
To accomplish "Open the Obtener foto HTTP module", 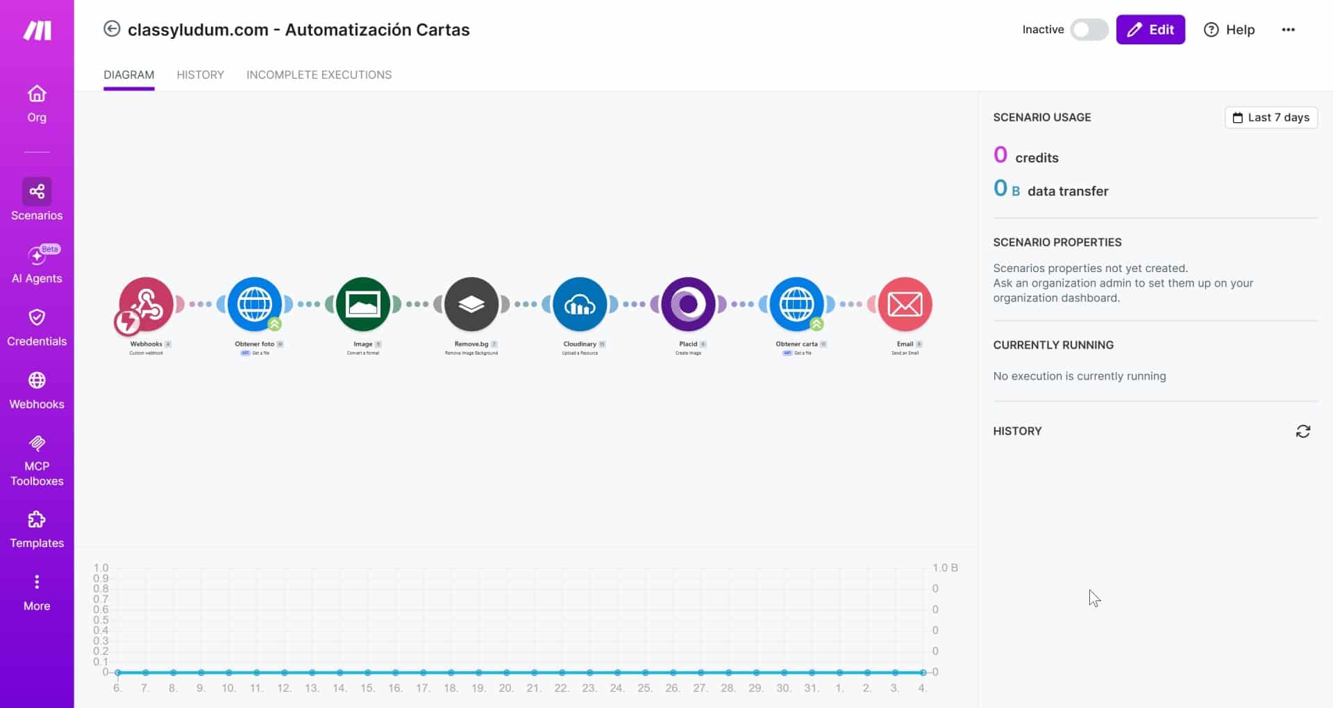I will (x=255, y=304).
